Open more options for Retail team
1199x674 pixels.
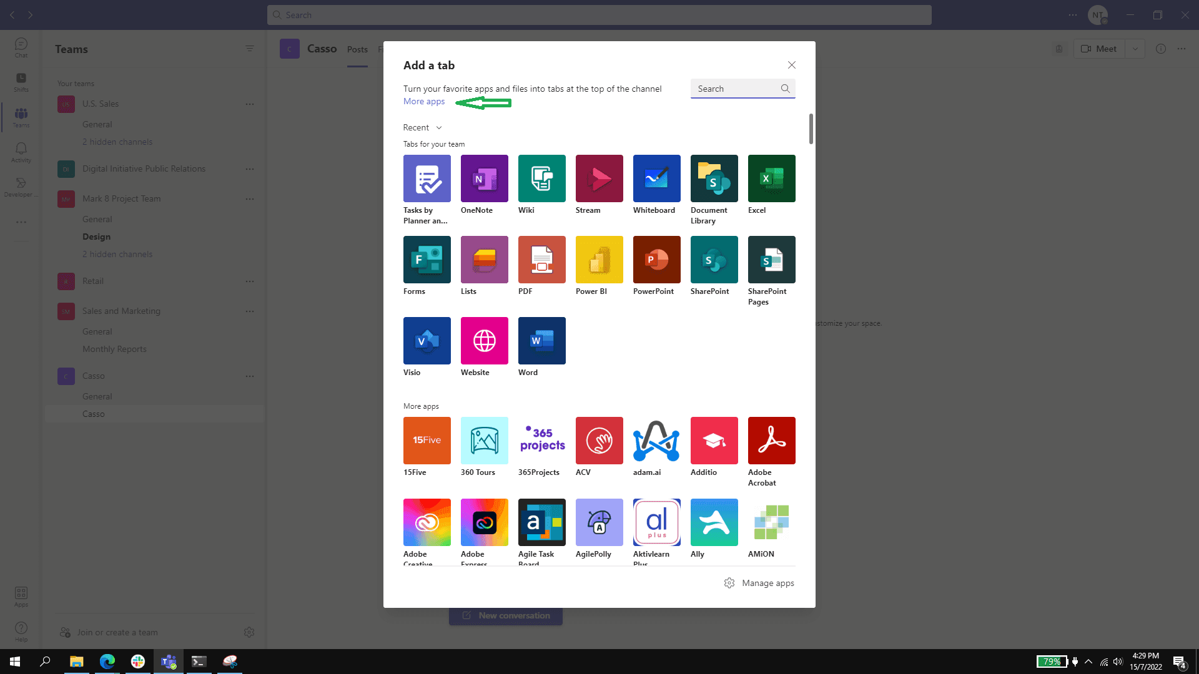pyautogui.click(x=250, y=281)
